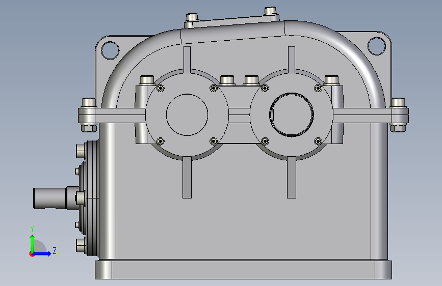Select the keyed bore in the right bearing cap
This screenshot has width=442, height=286.
pyautogui.click(x=292, y=115)
